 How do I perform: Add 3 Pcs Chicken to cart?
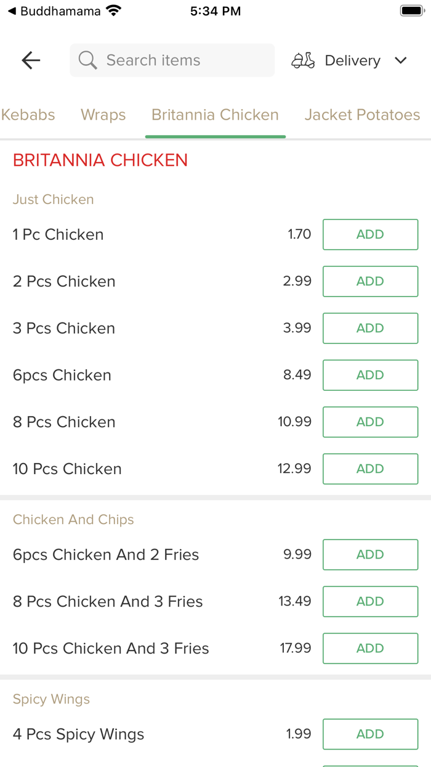coord(370,328)
